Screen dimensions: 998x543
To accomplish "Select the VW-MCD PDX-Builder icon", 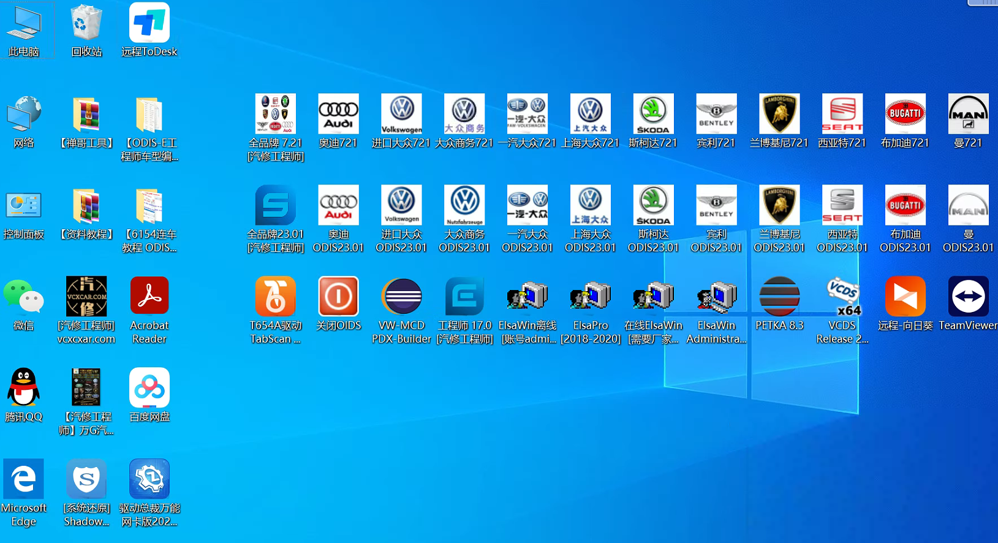I will [401, 297].
